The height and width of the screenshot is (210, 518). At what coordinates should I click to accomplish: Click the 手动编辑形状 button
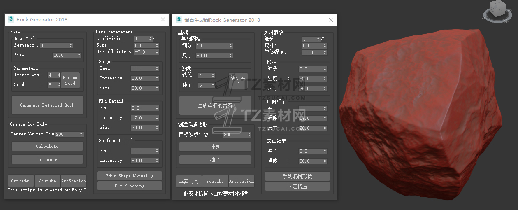[297, 176]
